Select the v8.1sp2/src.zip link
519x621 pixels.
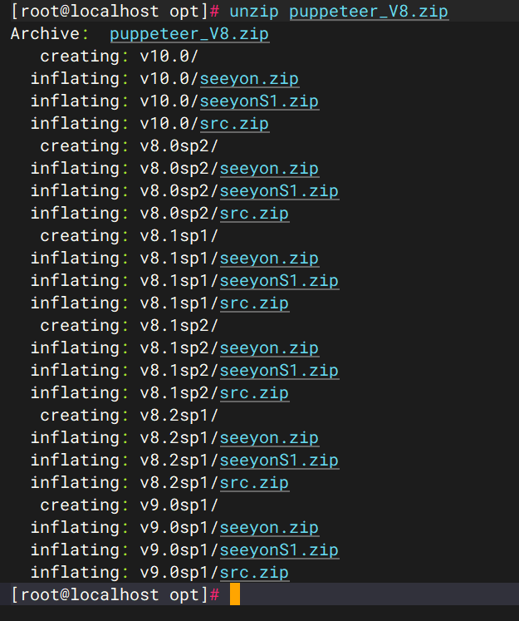[254, 393]
